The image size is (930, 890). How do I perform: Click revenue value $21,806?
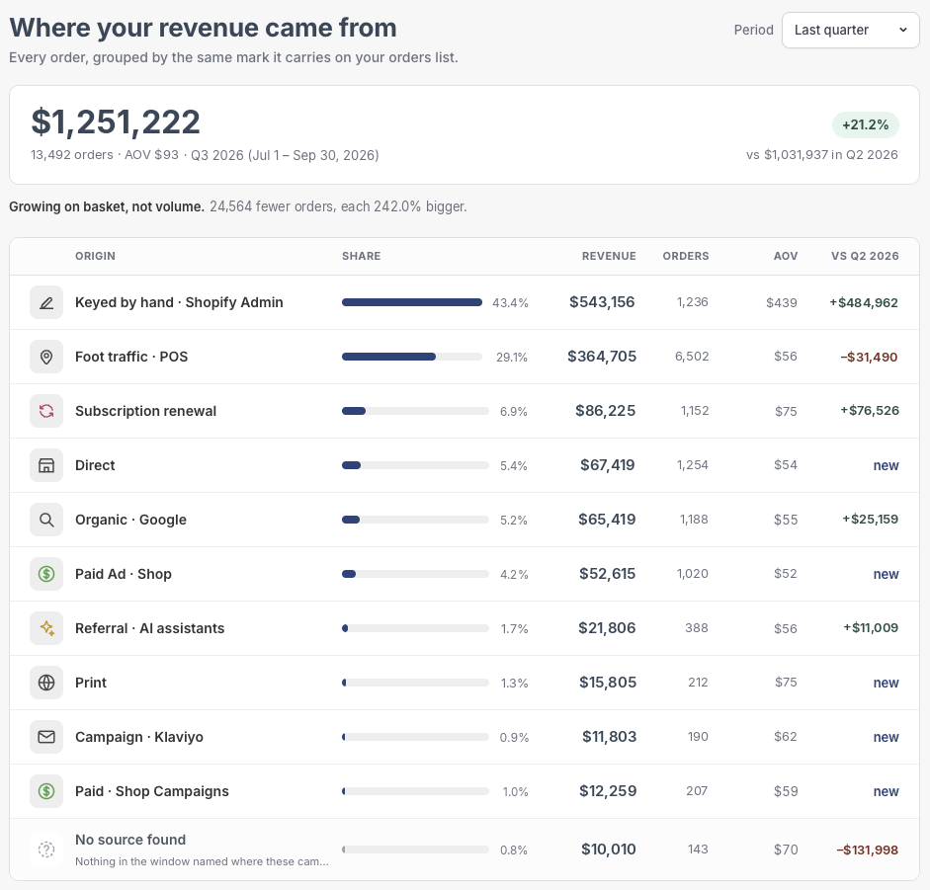pyautogui.click(x=607, y=628)
